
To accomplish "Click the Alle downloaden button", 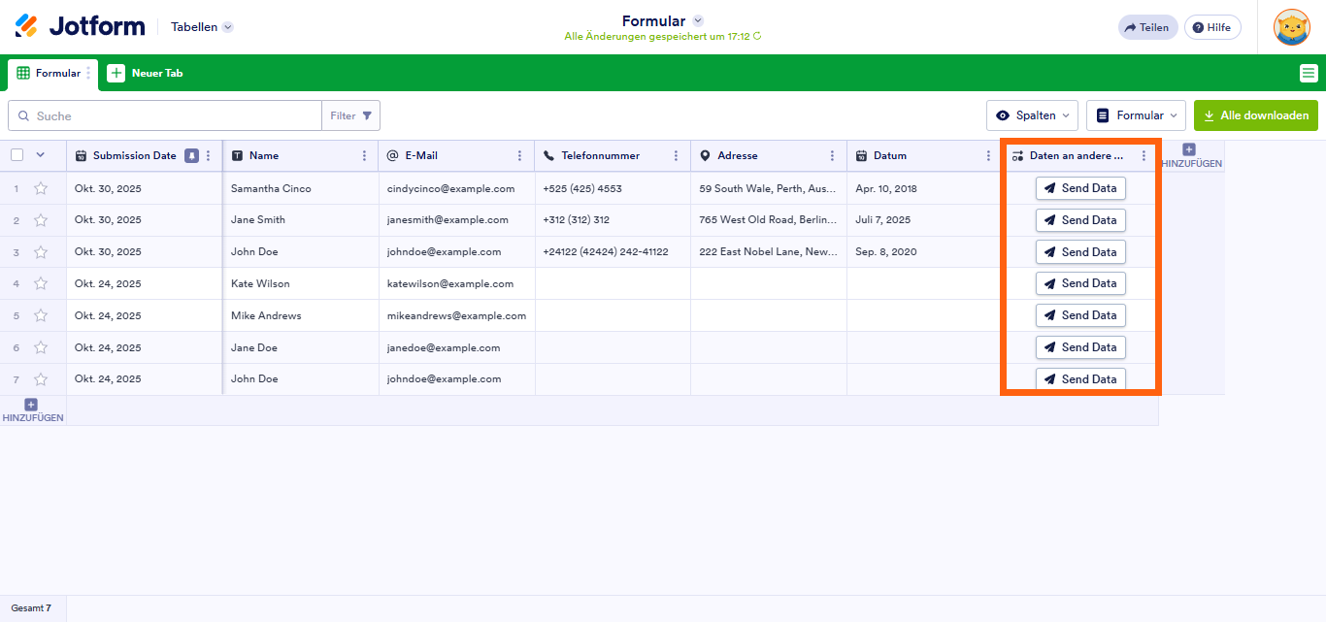I will pos(1255,115).
